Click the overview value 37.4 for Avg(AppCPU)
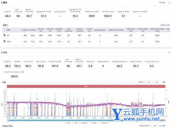172x128 pixels. tap(43, 16)
